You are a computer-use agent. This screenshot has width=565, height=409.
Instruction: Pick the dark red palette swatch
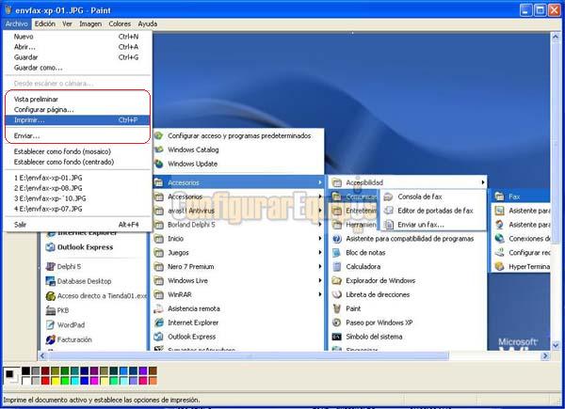click(45, 370)
